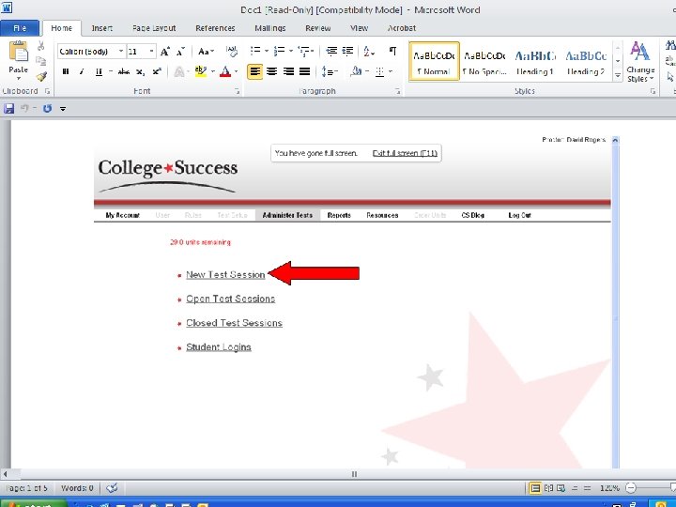Viewport: 676px width, 507px height.
Task: Toggle Italic formatting
Action: click(x=82, y=71)
